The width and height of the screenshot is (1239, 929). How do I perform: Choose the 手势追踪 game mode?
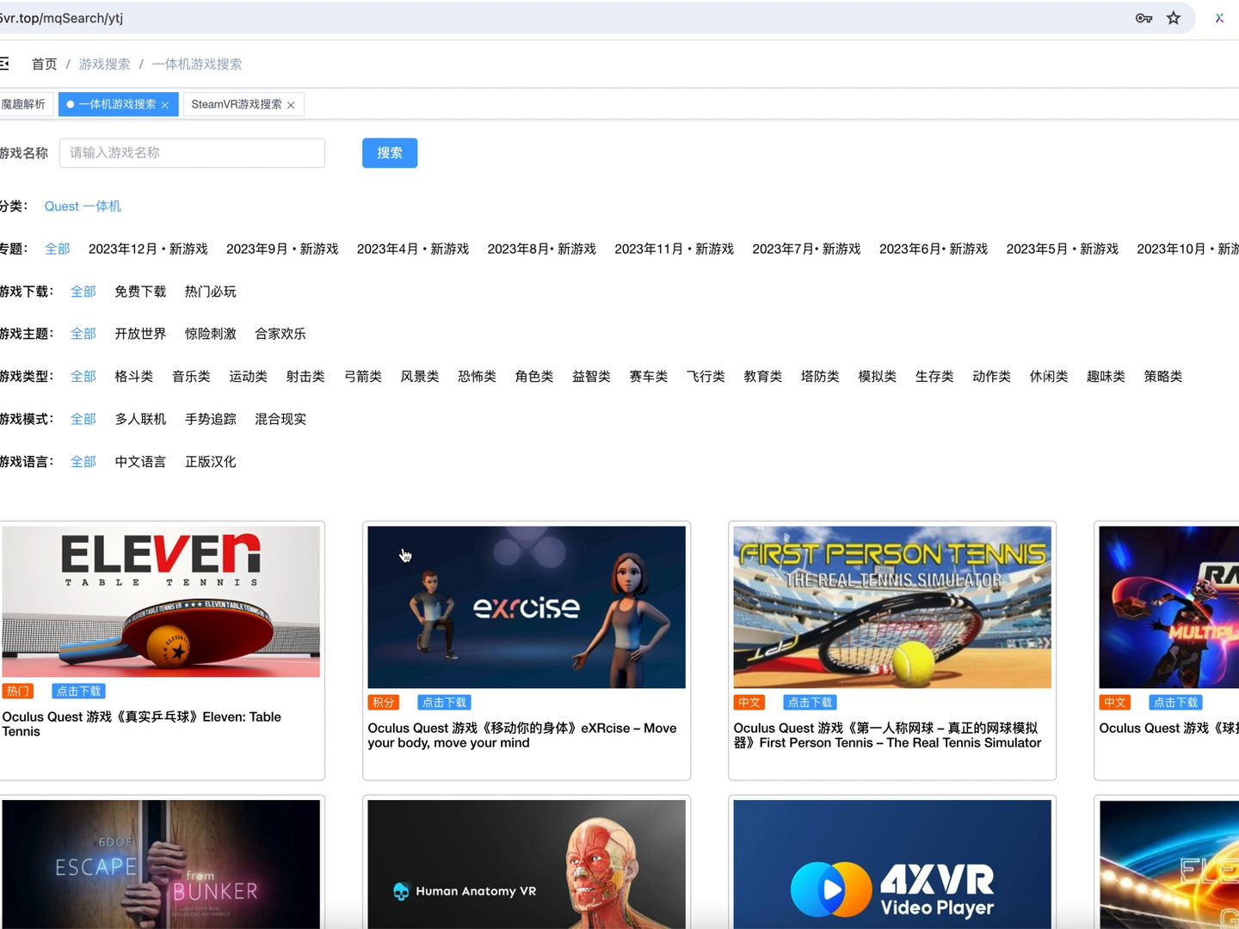point(211,419)
